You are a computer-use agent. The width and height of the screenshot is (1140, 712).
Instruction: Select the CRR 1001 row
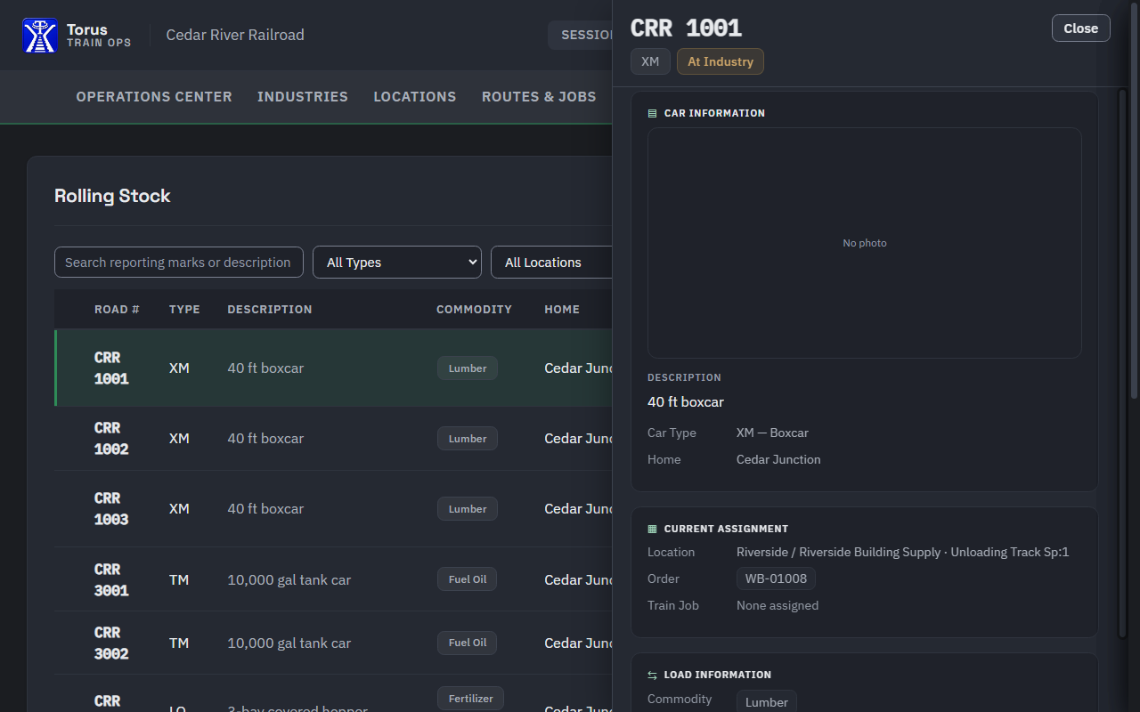coord(334,368)
